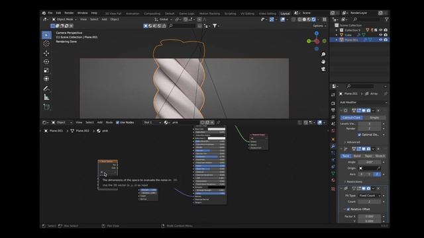This screenshot has height=238, width=424.
Task: Remove the Array modifier with X
Action: 378,188
